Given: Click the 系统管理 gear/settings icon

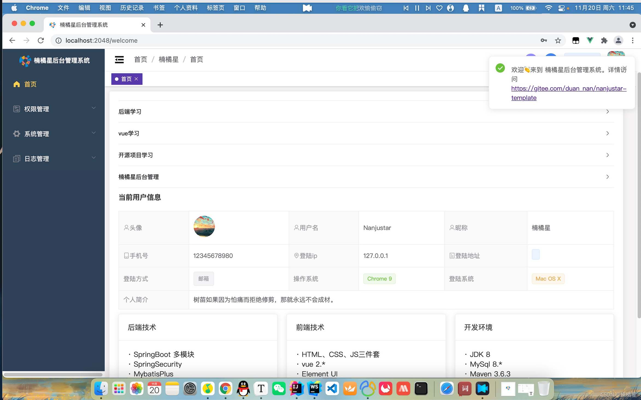Looking at the screenshot, I should click(17, 134).
